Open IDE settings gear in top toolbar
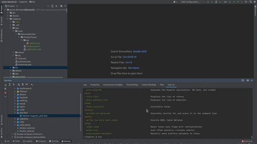 [x=255, y=2]
